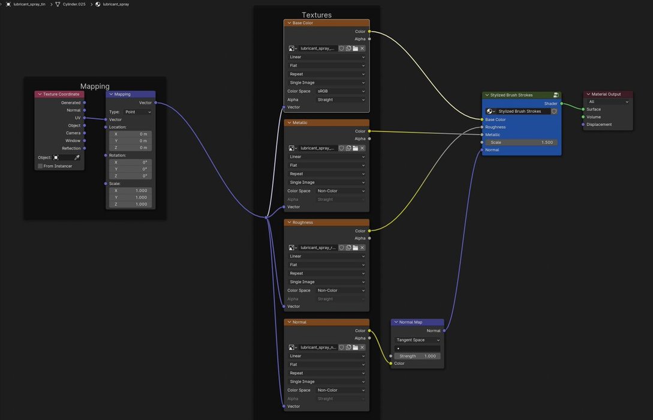Browse node groups in Stylized Brush Strokes node
653x420 pixels.
490,112
